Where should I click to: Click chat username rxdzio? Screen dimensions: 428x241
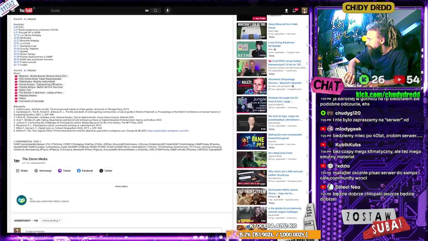[x=342, y=166]
